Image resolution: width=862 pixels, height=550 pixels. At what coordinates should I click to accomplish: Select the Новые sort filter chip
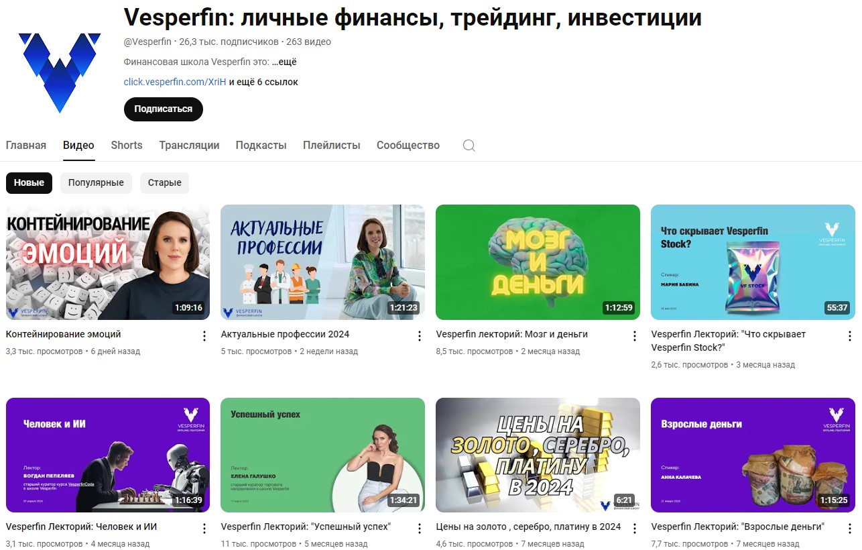[29, 182]
